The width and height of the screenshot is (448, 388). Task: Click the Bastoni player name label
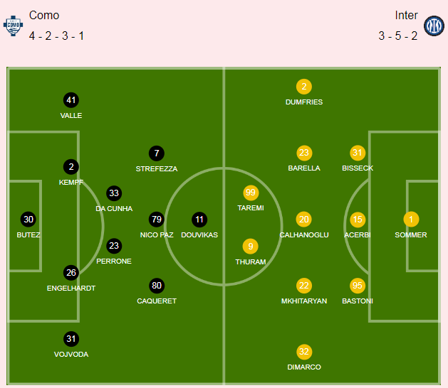click(358, 301)
